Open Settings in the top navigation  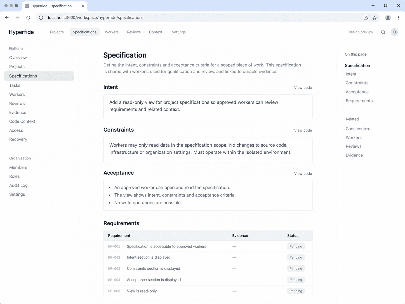point(179,32)
